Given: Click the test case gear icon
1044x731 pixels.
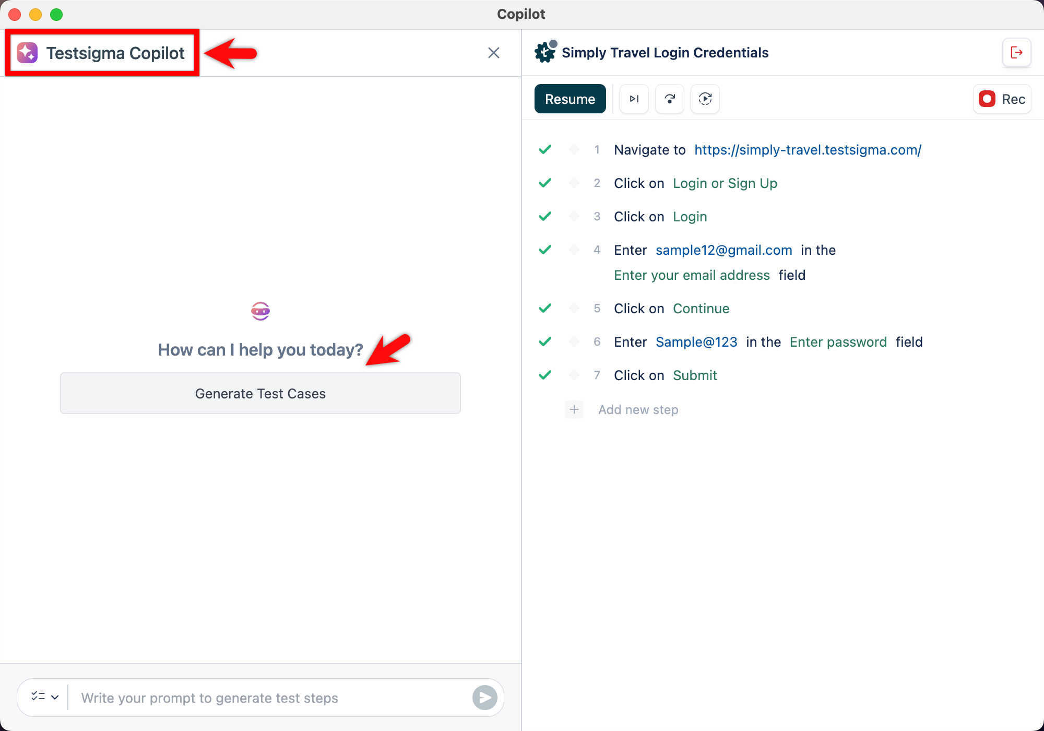Looking at the screenshot, I should [x=545, y=53].
